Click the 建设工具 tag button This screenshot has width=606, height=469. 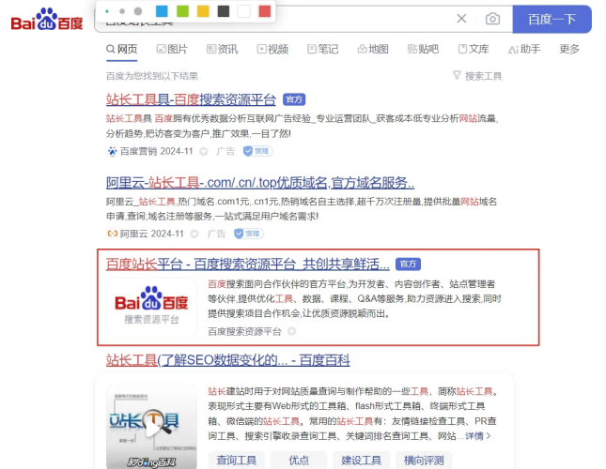pyautogui.click(x=361, y=461)
